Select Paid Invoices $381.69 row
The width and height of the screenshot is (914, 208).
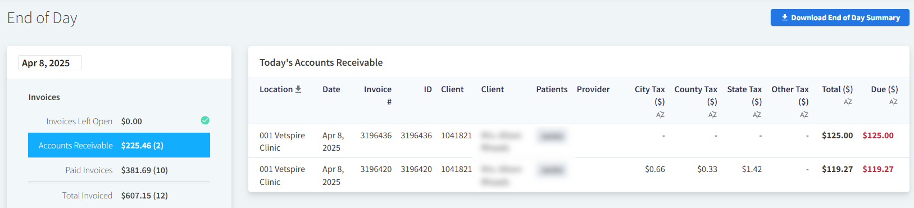[119, 170]
